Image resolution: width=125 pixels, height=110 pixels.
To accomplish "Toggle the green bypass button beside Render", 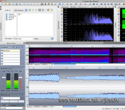I will 18,105.
